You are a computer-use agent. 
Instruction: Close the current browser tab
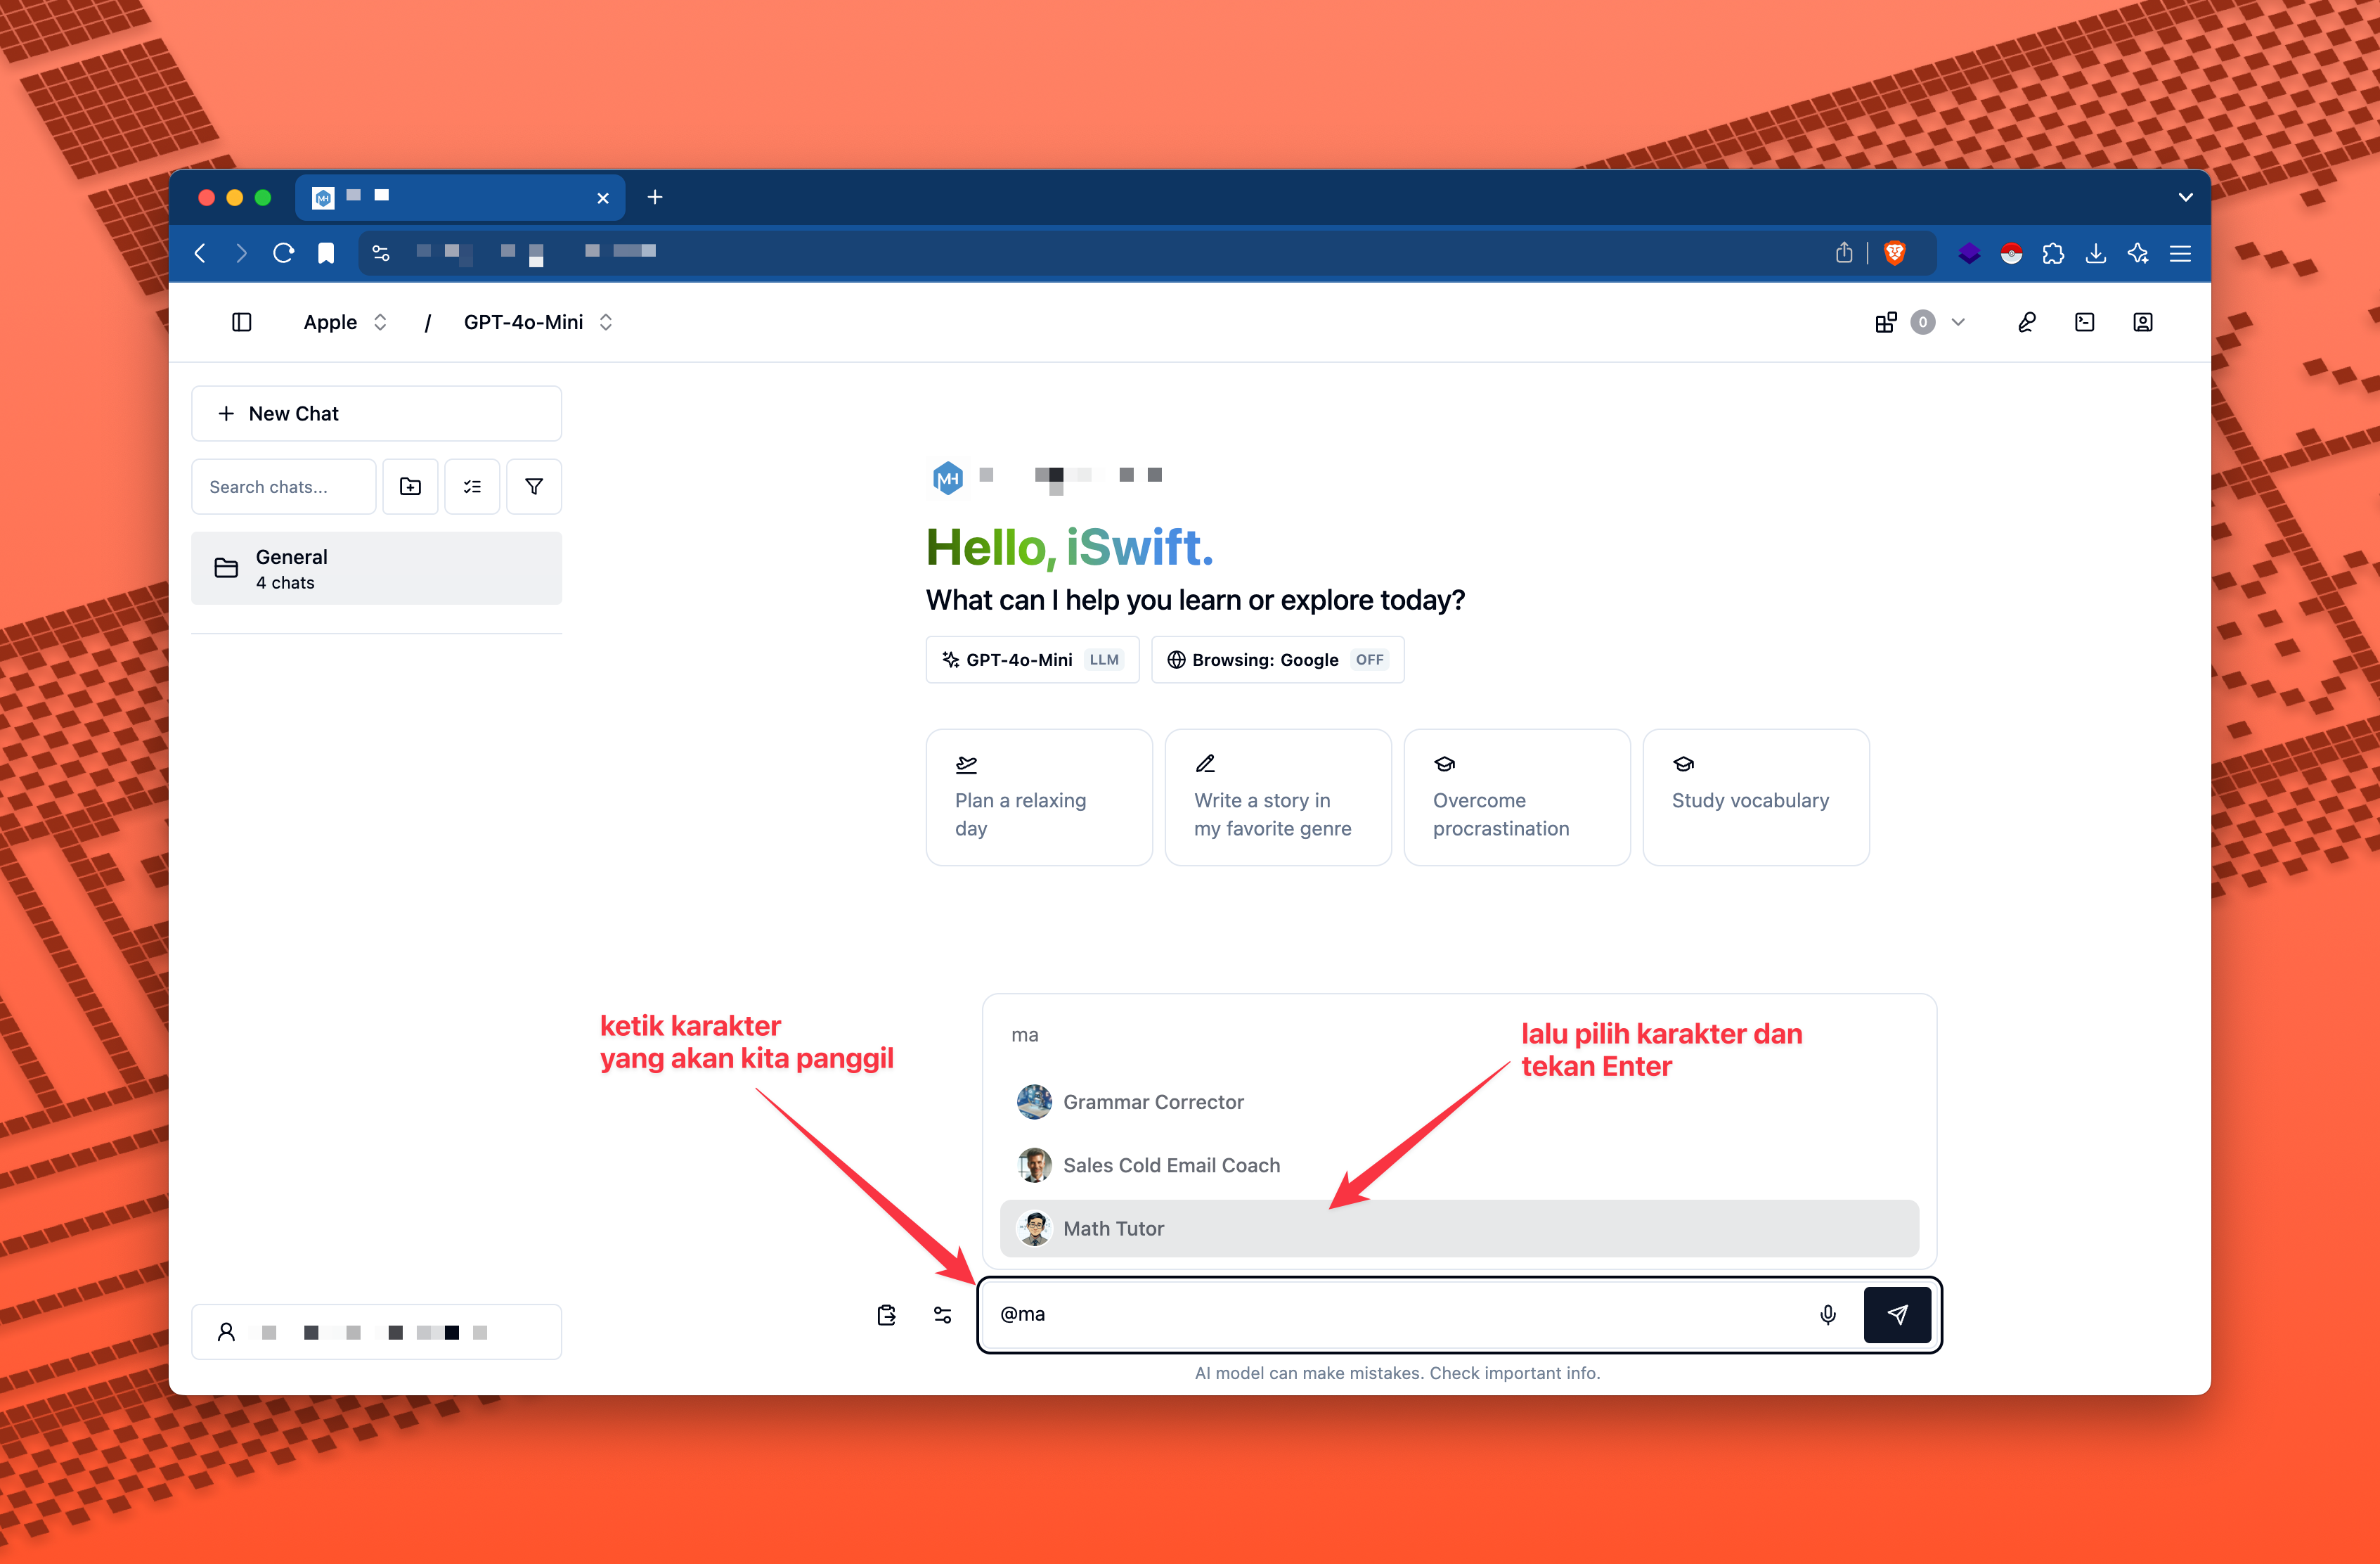pyautogui.click(x=603, y=198)
